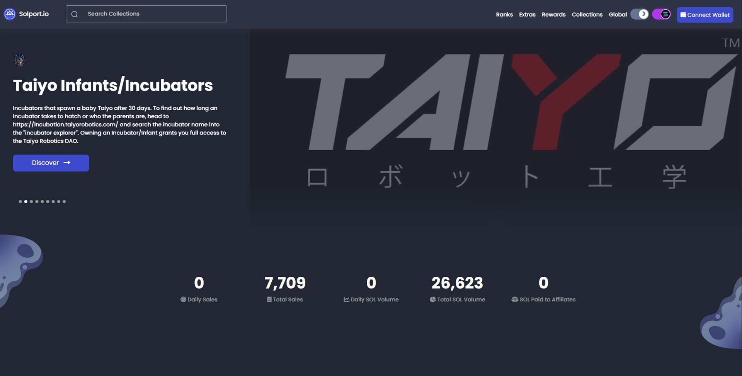
Task: Select the active second carousel dot
Action: pos(26,202)
